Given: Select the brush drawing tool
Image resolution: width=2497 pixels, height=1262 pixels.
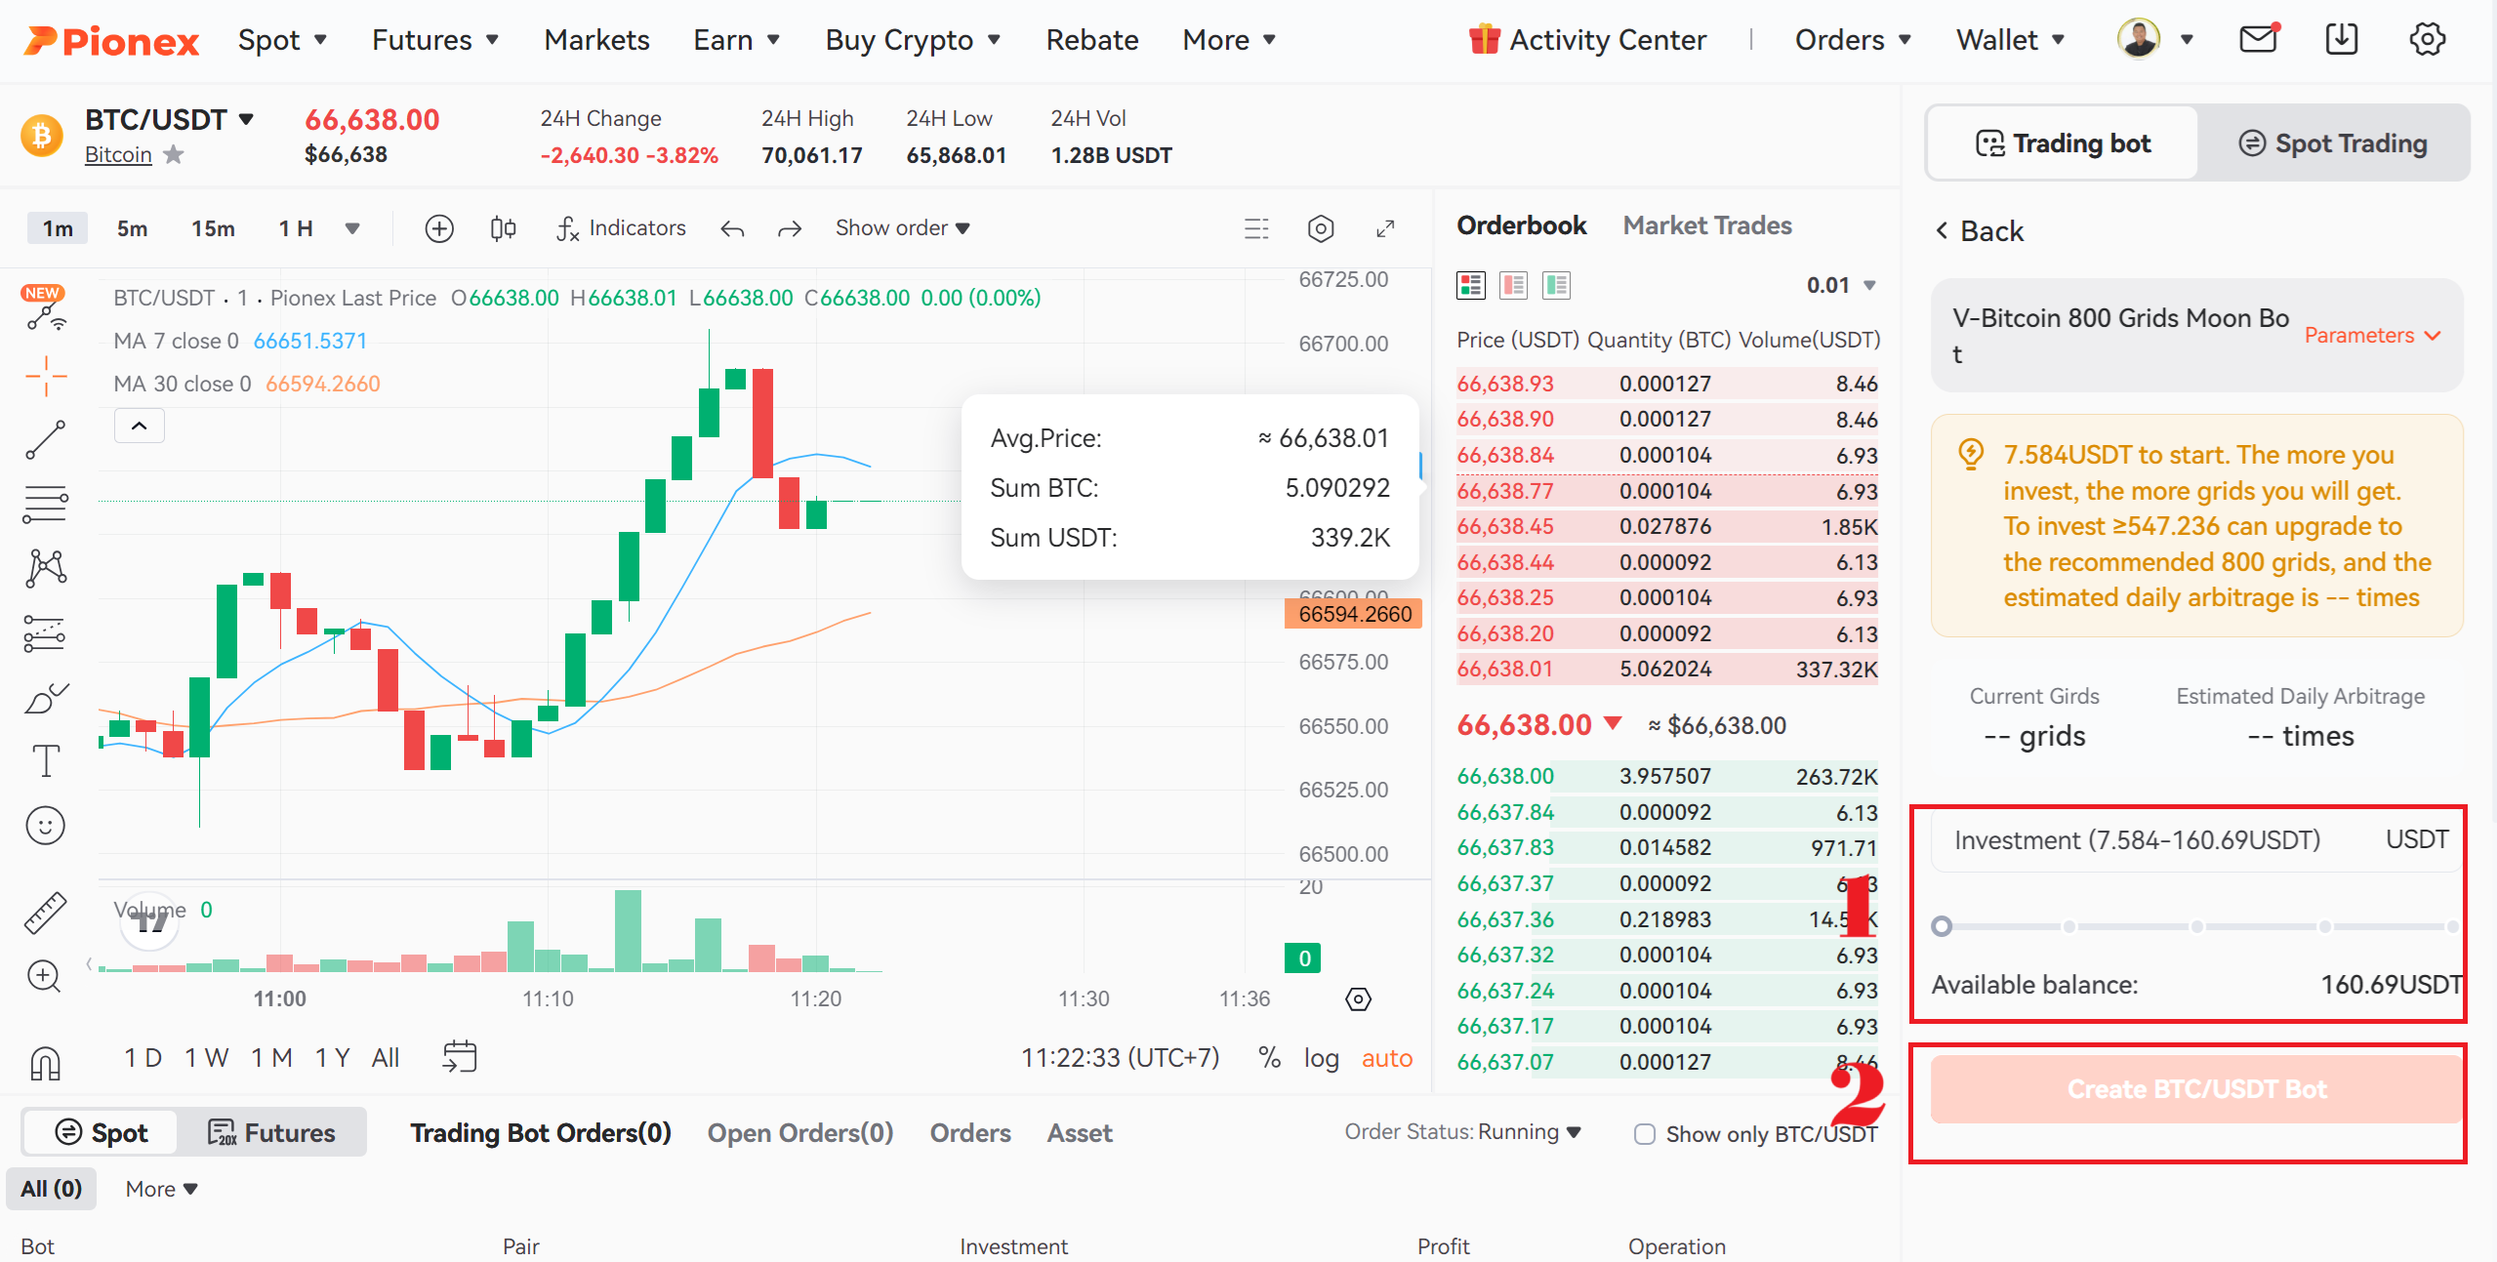Looking at the screenshot, I should coord(46,697).
